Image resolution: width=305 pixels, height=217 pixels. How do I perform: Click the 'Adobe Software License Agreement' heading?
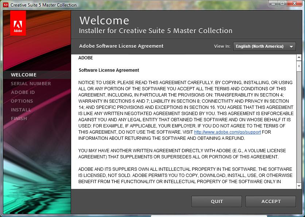pos(121,46)
